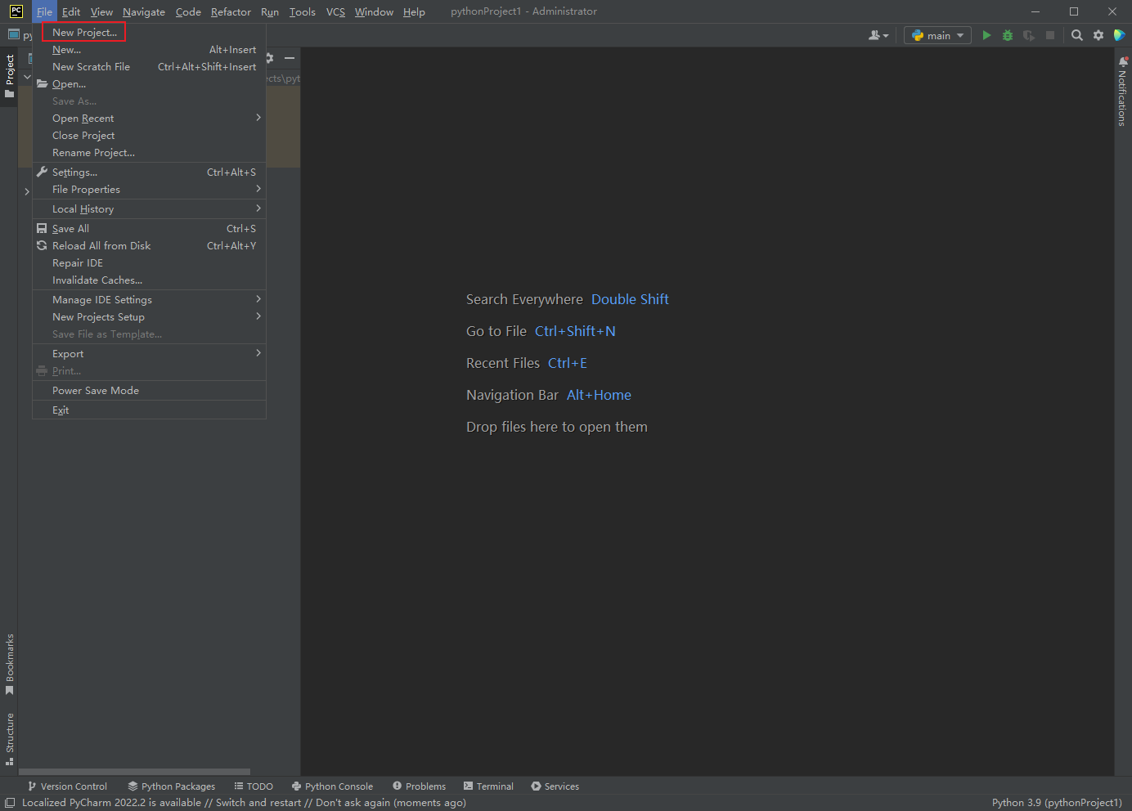The height and width of the screenshot is (811, 1132).
Task: Open IDE settings via the gear icon
Action: 1098,35
